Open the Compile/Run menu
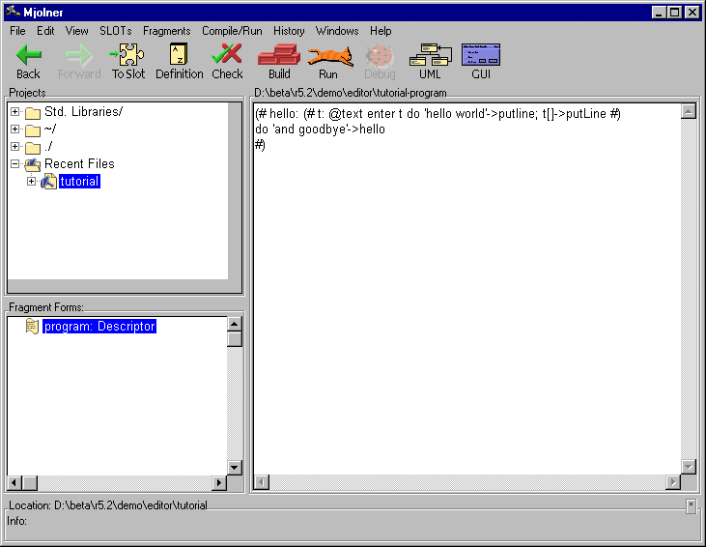Viewport: 706px width, 547px height. [x=232, y=31]
